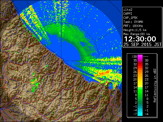The height and width of the screenshot is (122, 163).
Task: Click the 'CAP_1P5K' text
Action: (130, 18)
